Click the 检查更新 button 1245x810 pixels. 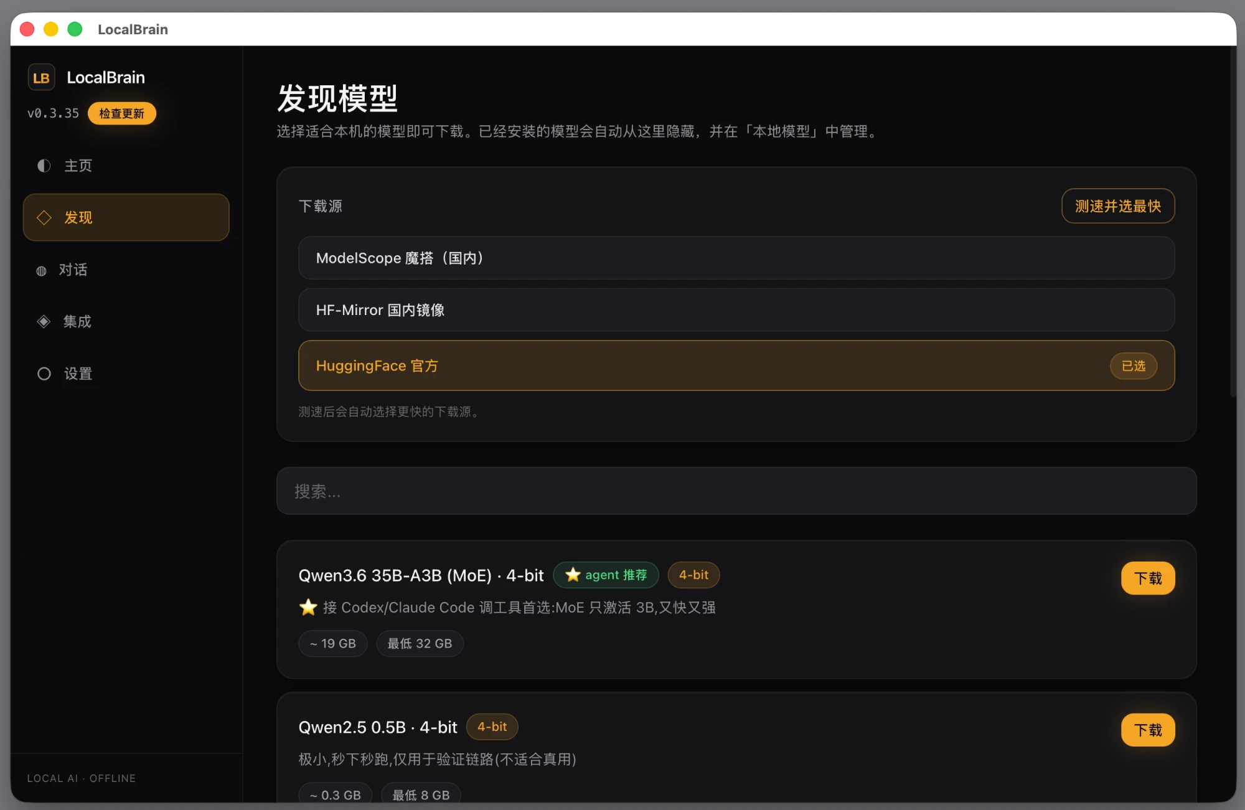121,113
